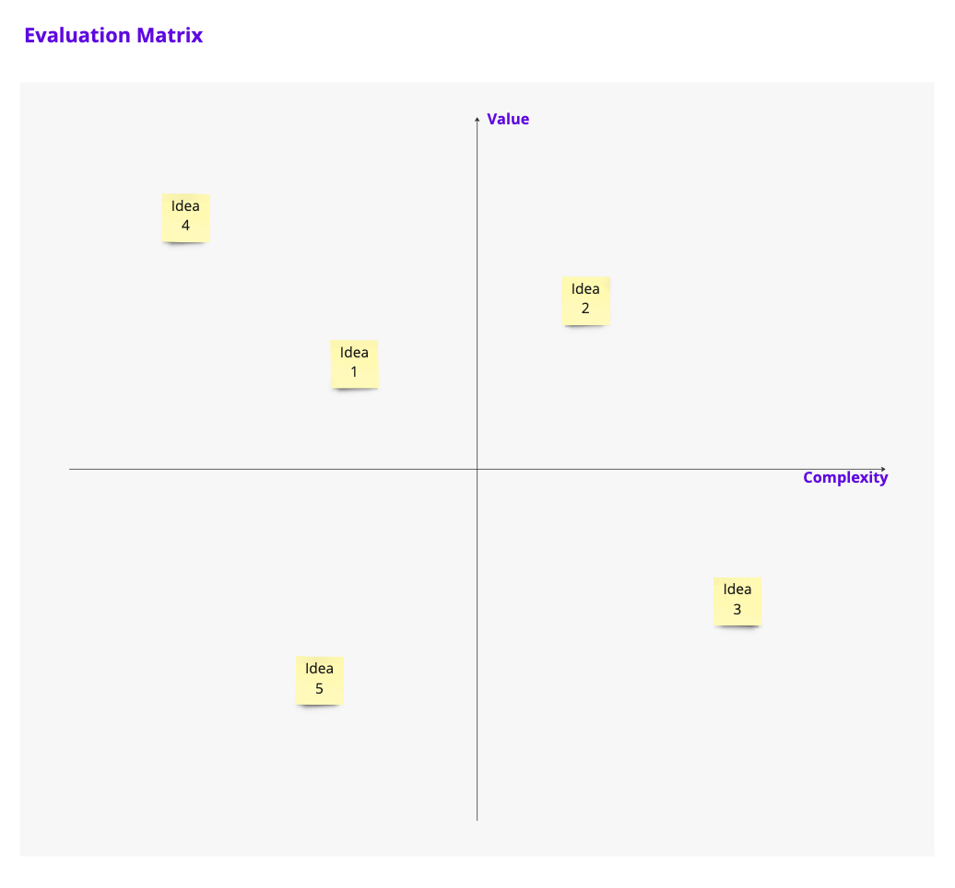Click the Idea 2 sticky note
The height and width of the screenshot is (888, 955).
pyautogui.click(x=585, y=300)
